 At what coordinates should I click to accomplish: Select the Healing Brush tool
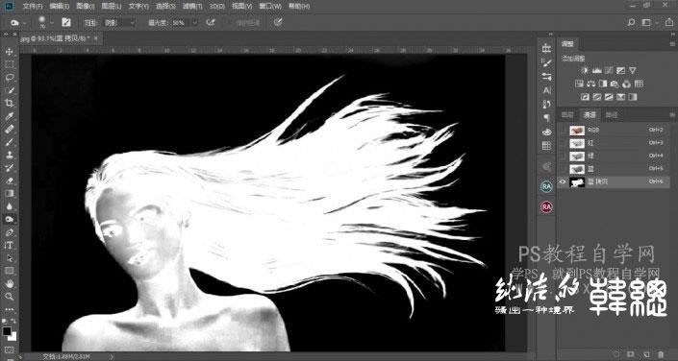[9, 129]
